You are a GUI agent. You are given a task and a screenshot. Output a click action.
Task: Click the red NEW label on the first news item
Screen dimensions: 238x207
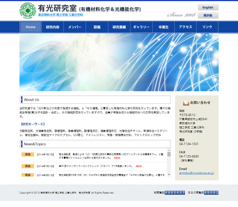tap(117, 158)
